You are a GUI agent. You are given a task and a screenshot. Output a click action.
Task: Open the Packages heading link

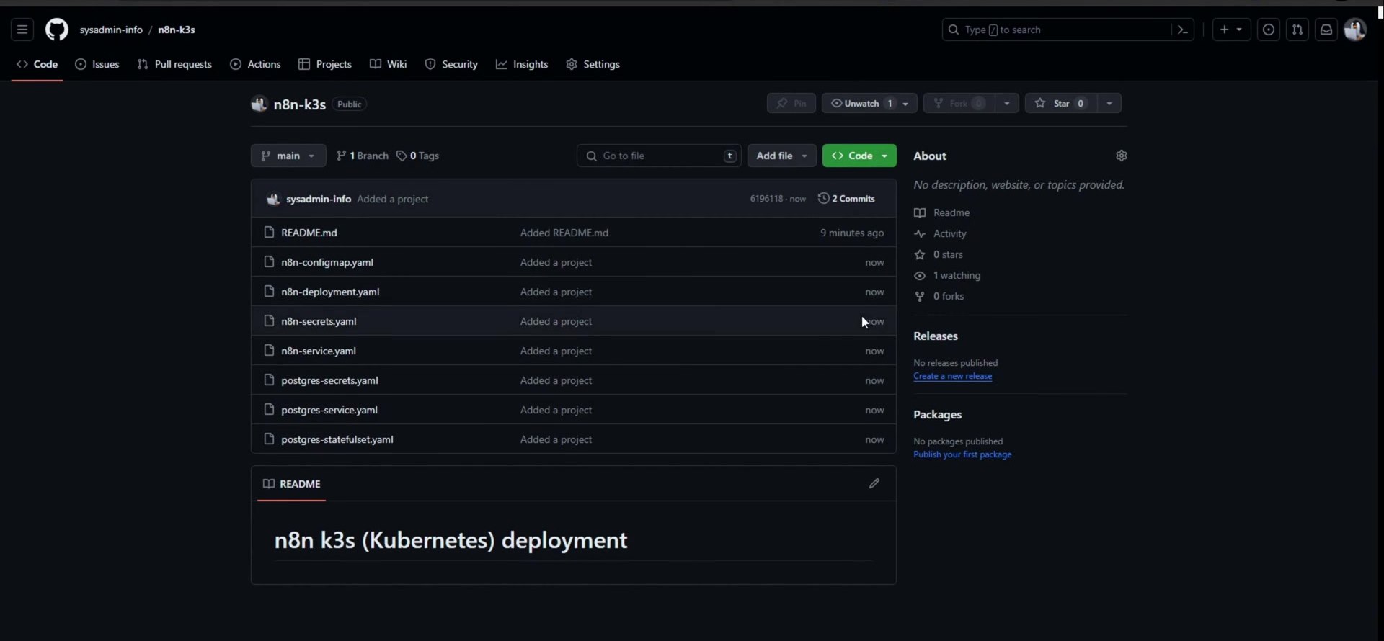click(937, 415)
